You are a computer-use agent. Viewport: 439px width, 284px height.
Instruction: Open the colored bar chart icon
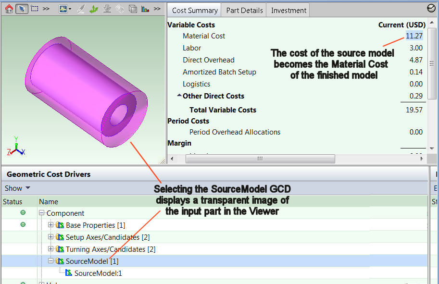click(145, 9)
